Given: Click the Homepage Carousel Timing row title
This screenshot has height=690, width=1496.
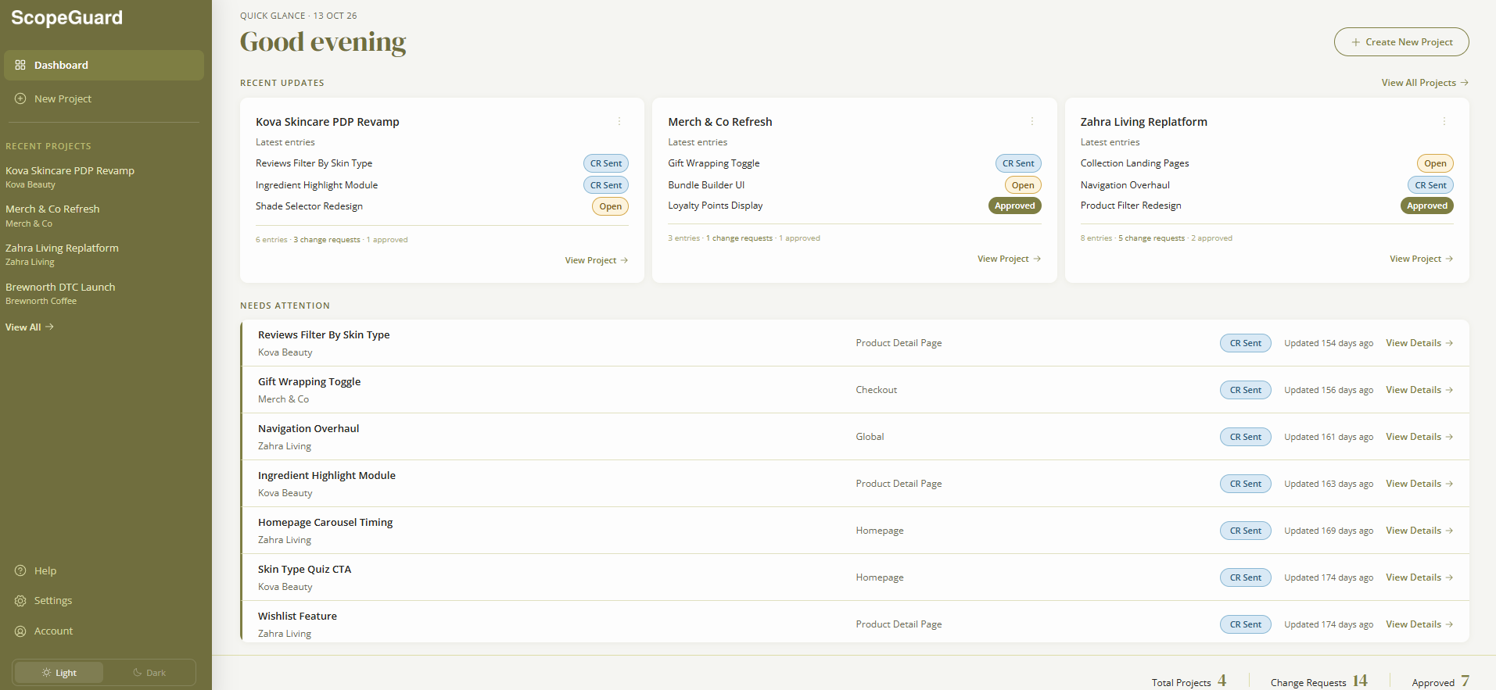Looking at the screenshot, I should (x=325, y=523).
